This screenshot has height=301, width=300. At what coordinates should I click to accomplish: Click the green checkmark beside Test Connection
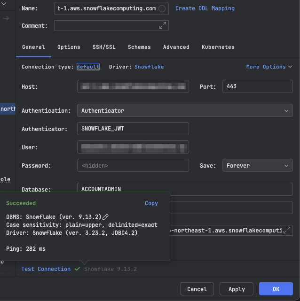click(x=77, y=269)
